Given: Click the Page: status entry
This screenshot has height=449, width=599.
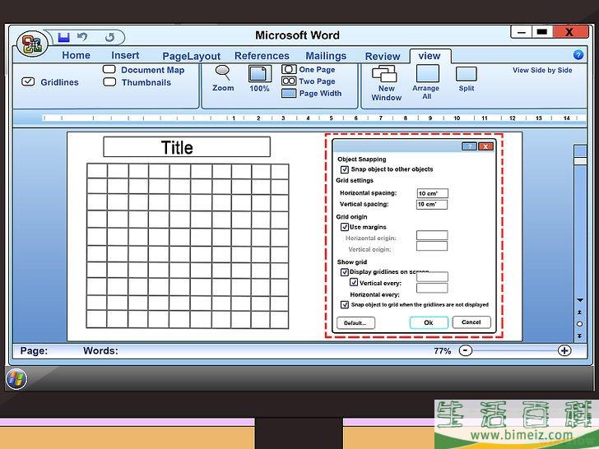Looking at the screenshot, I should pos(34,350).
